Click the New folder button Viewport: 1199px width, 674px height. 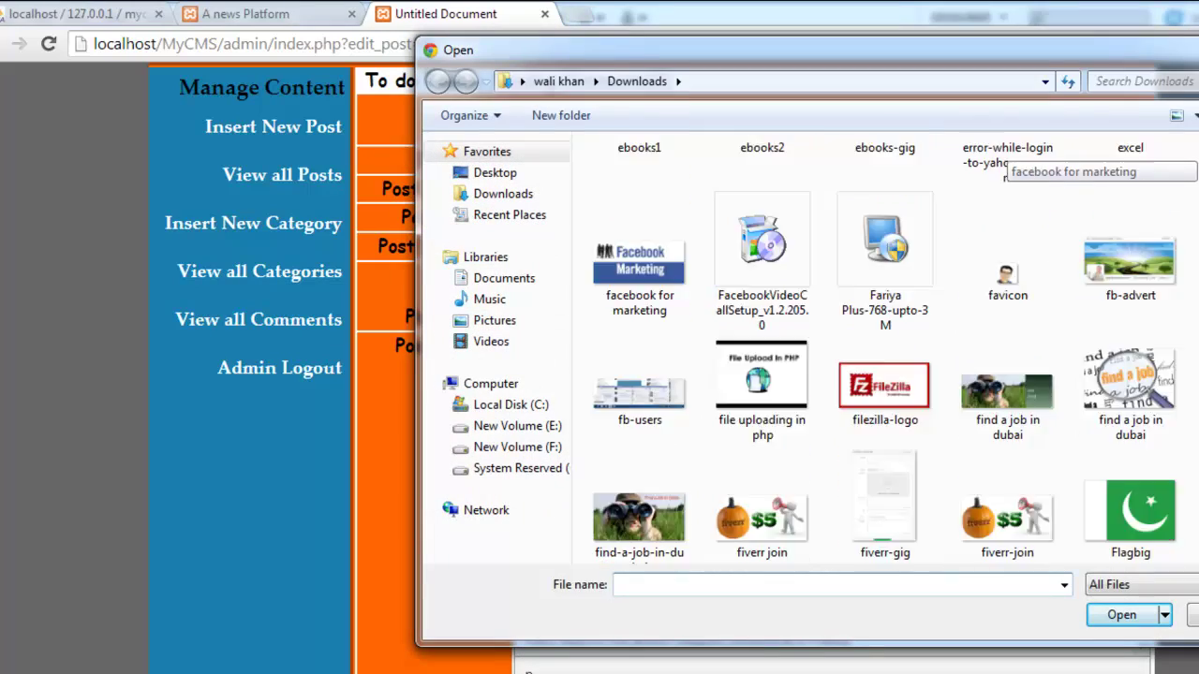tap(561, 115)
